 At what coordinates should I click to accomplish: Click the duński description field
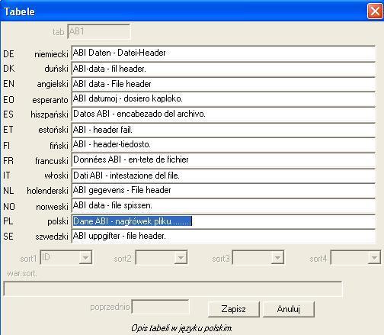click(x=223, y=69)
